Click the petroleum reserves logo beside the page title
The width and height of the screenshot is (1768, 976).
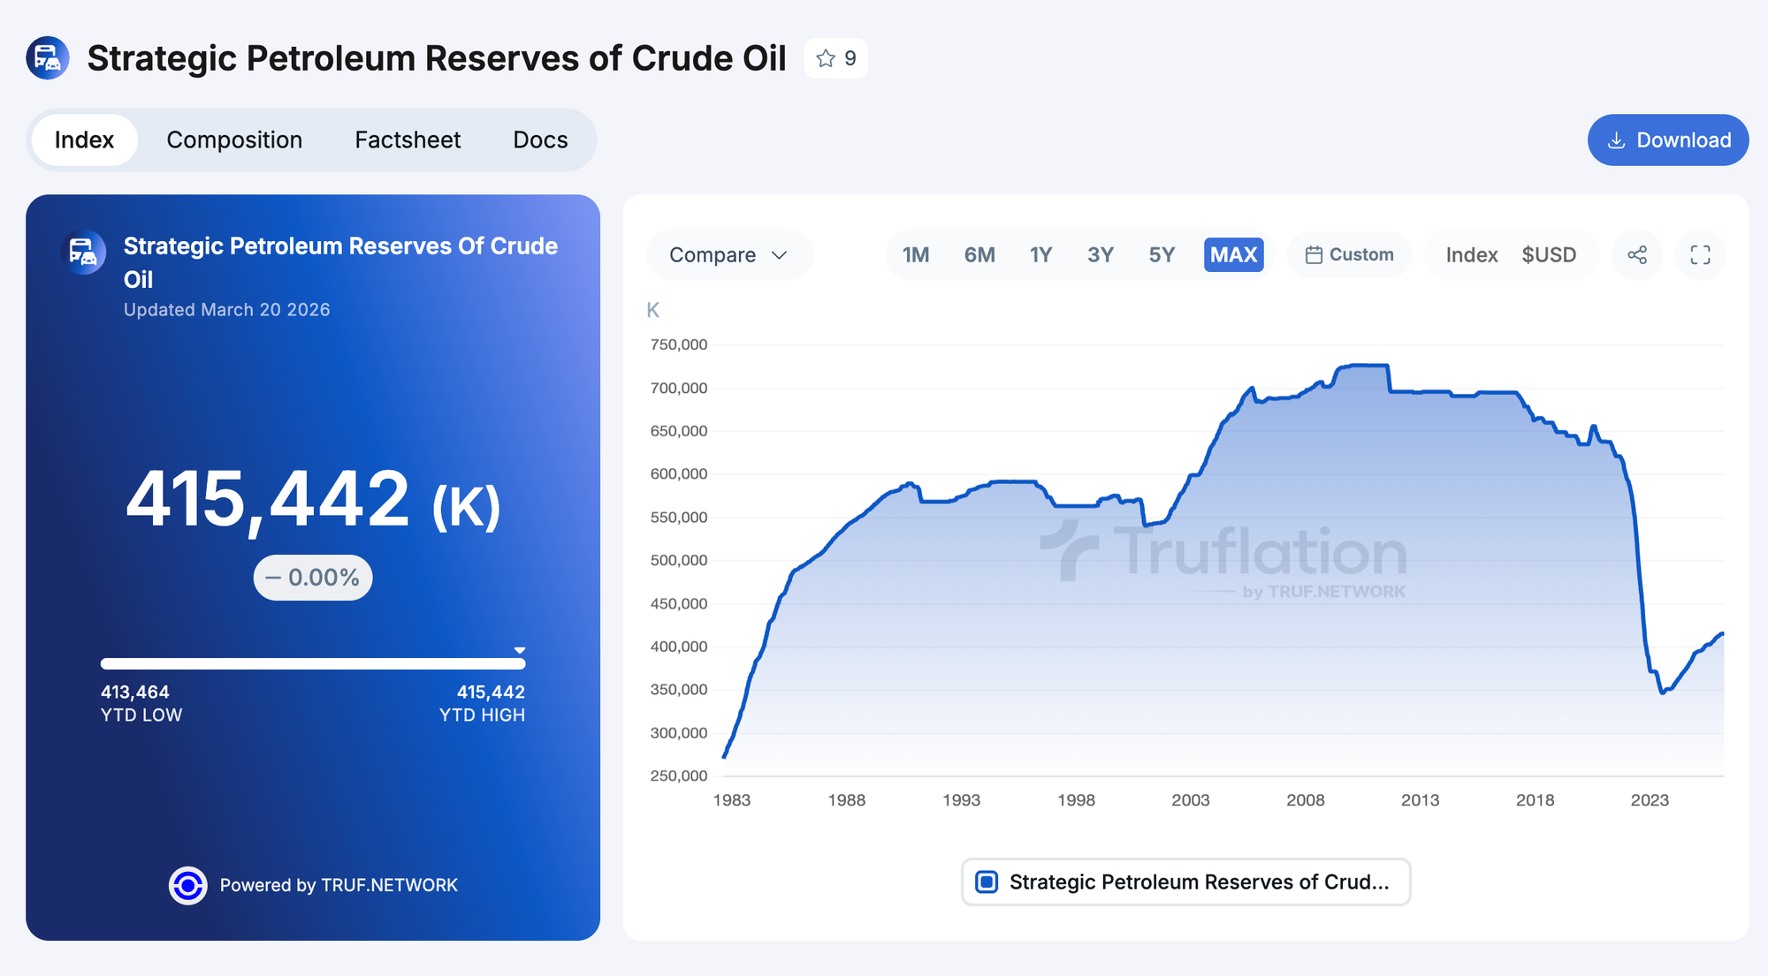48,58
